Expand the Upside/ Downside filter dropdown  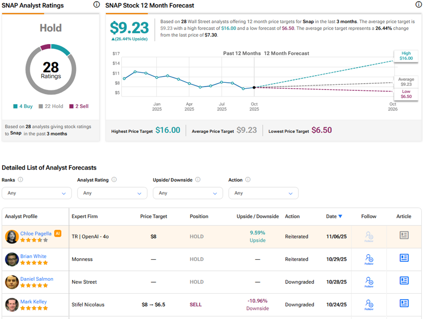(x=188, y=193)
